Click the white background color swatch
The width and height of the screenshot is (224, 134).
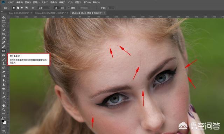(5, 123)
